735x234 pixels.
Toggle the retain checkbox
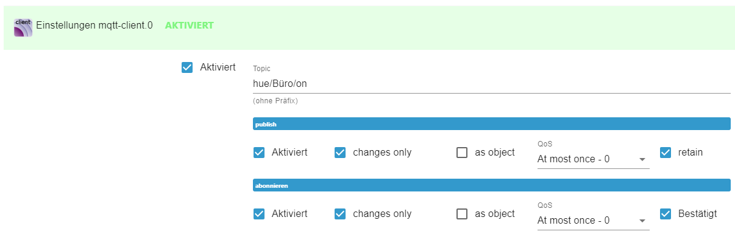click(x=666, y=153)
